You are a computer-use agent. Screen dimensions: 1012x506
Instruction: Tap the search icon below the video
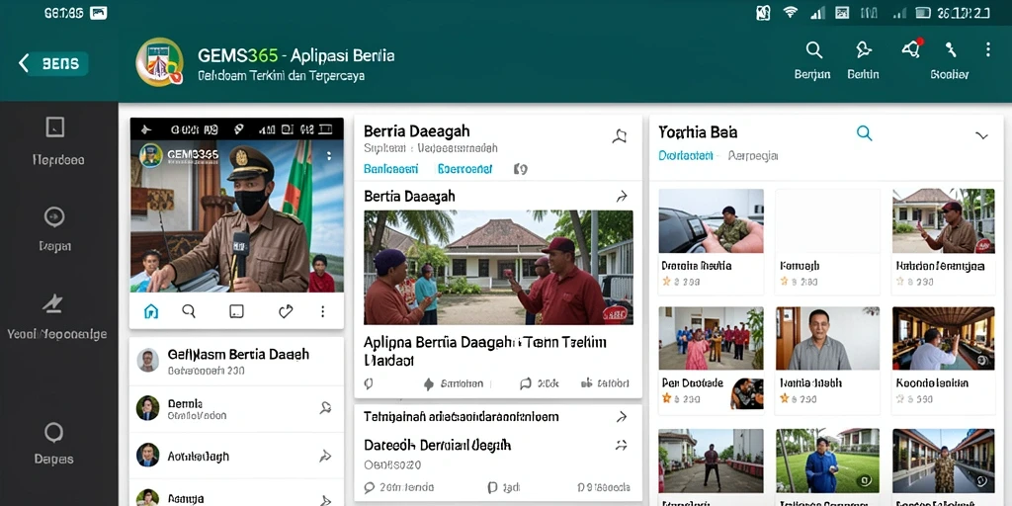point(189,311)
